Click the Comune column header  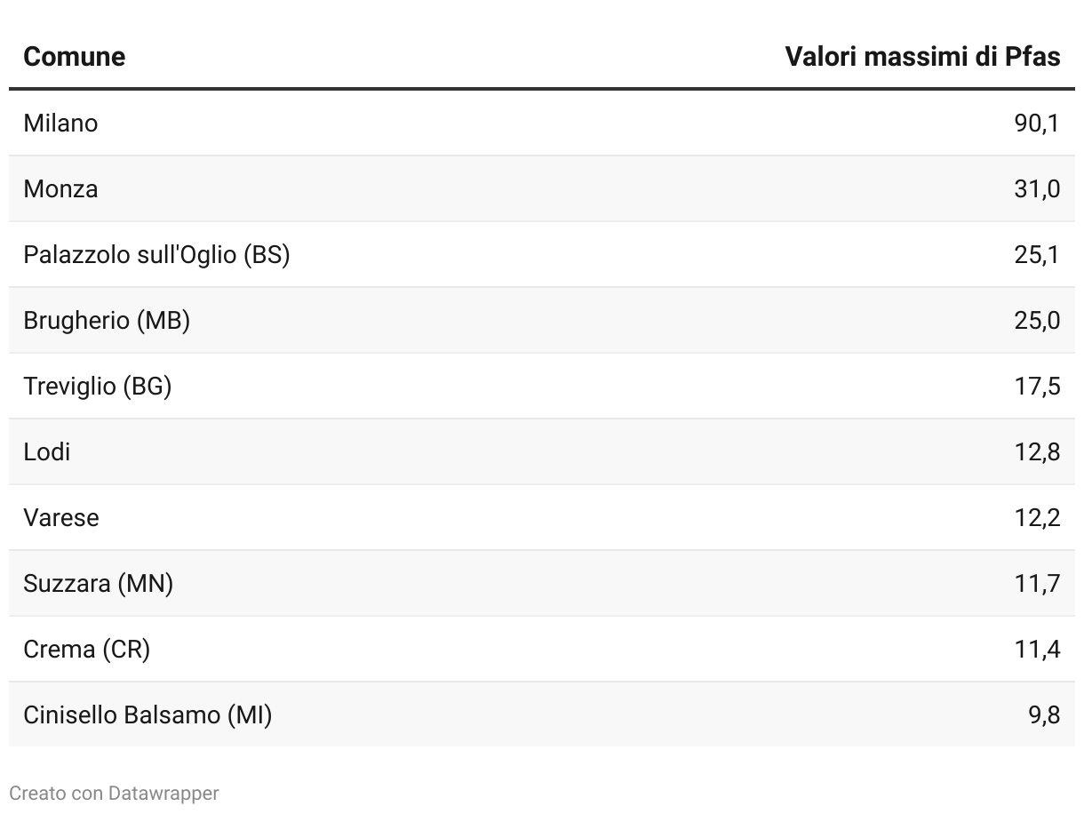(x=74, y=57)
